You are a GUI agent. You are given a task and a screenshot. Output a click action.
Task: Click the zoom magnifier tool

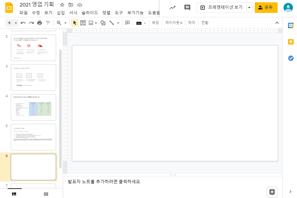pos(59,23)
